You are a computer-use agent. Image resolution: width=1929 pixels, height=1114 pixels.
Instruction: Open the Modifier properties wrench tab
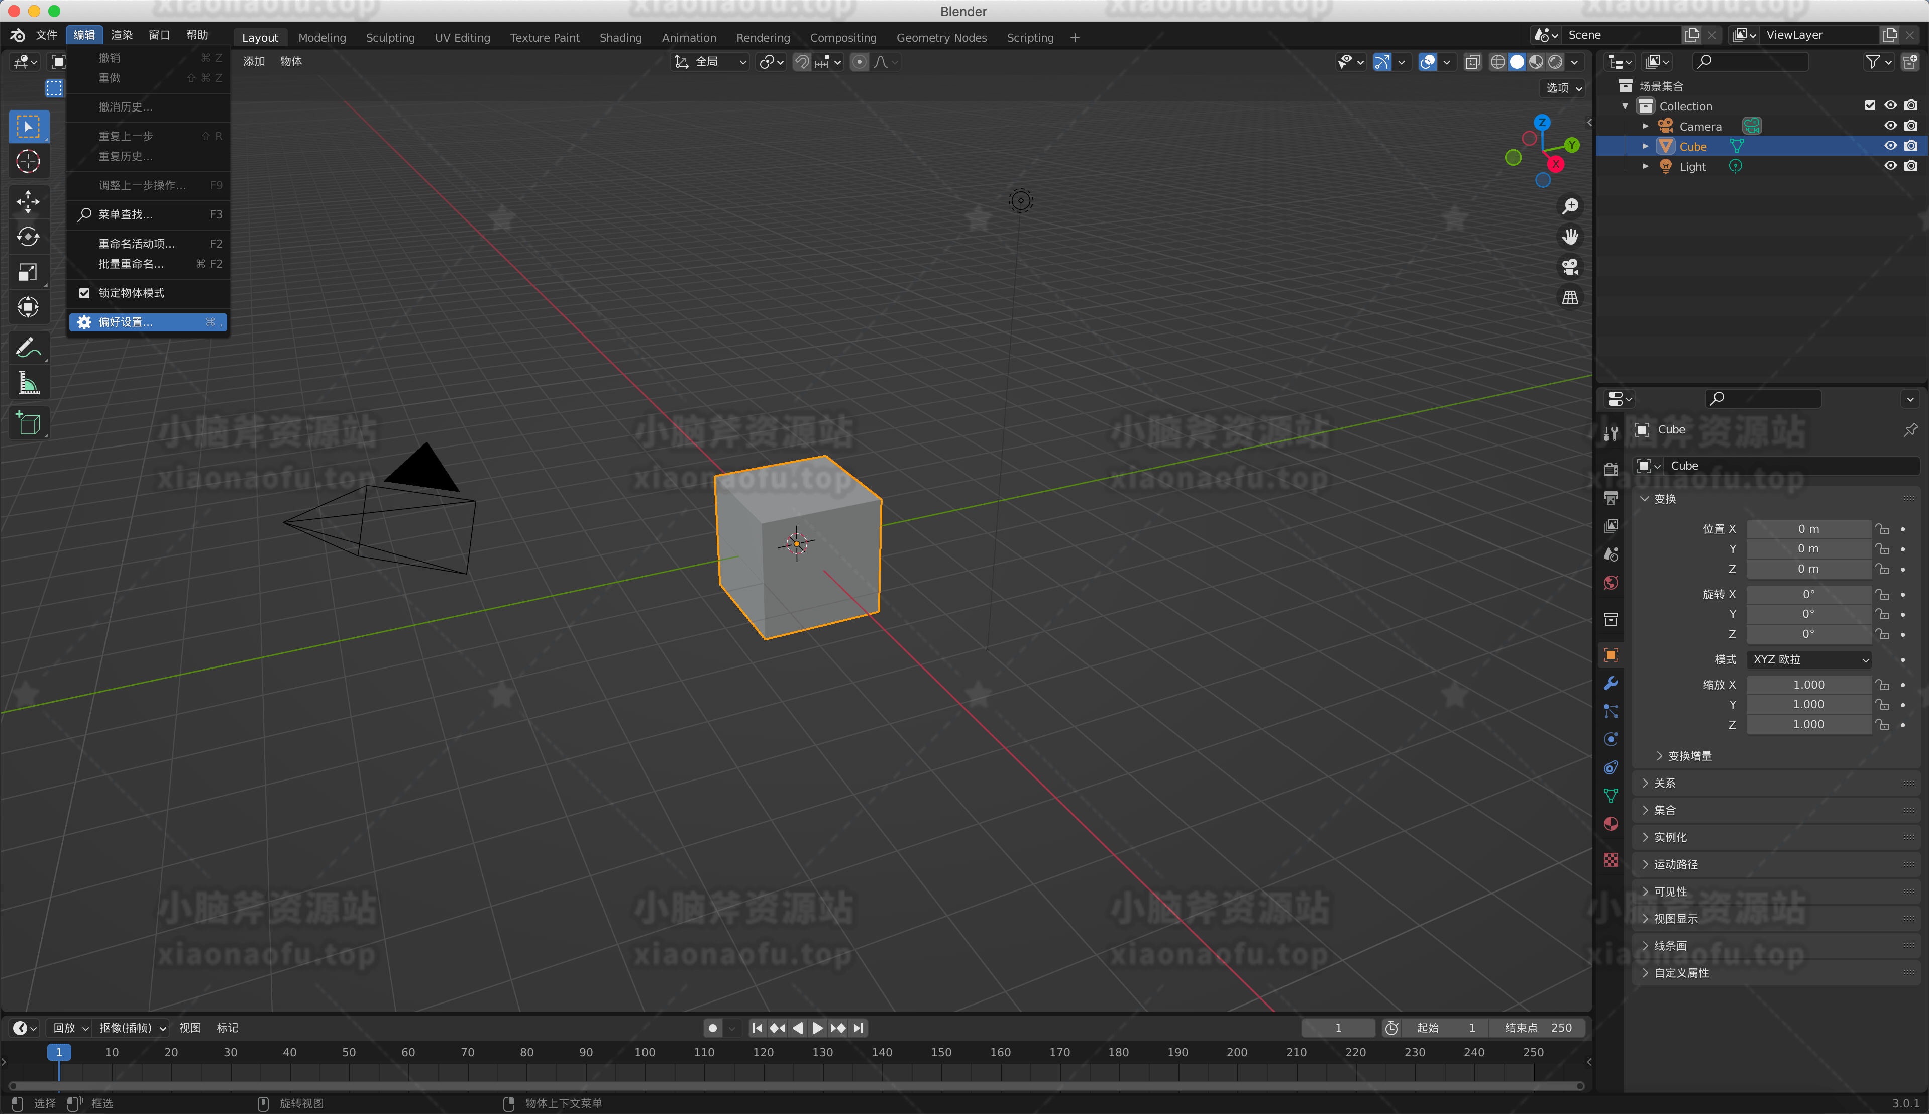coord(1611,683)
